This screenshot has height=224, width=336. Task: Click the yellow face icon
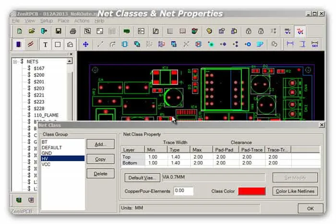209,31
